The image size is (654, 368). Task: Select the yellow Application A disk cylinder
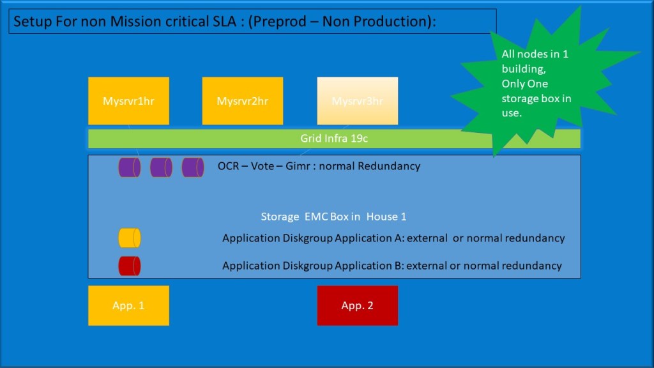coord(129,238)
